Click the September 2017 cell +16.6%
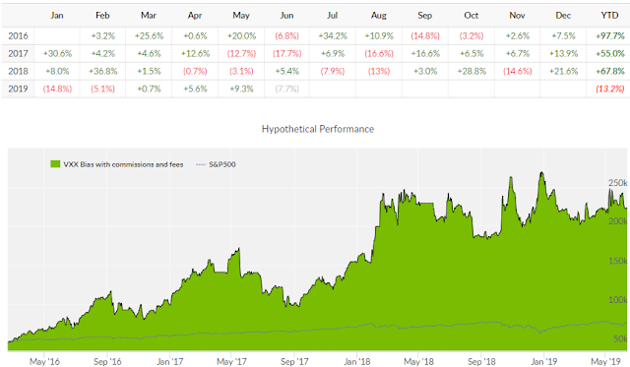The width and height of the screenshot is (630, 367). click(x=425, y=53)
